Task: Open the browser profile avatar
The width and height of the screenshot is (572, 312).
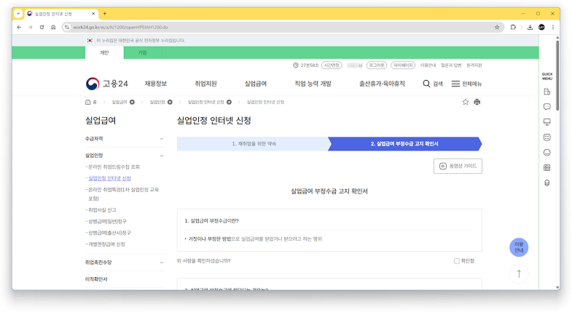Action: [x=541, y=28]
